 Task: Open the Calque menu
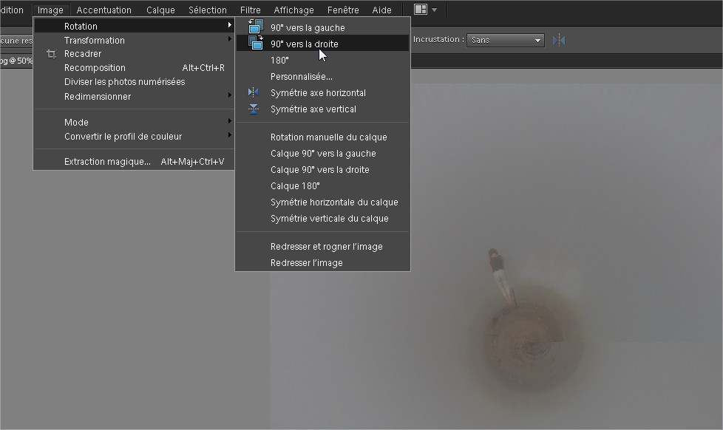pyautogui.click(x=160, y=10)
